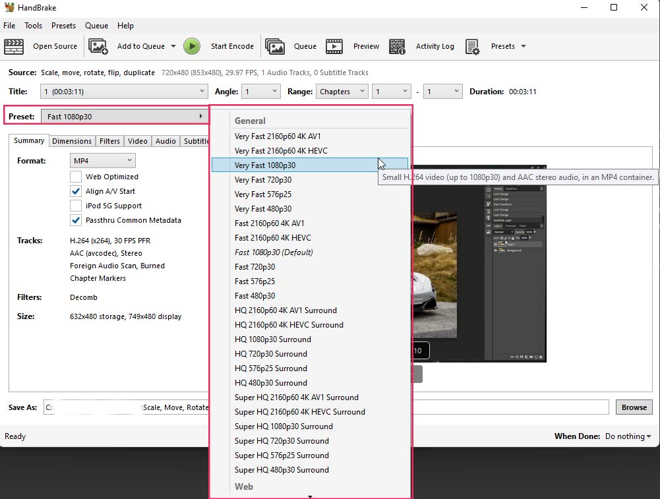Screen dimensions: 660x499
Task: Select Very Fast 480p30 preset
Action: point(310,209)
